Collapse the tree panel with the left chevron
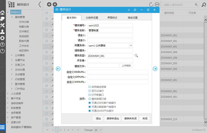The width and height of the screenshot is (207, 133). tap(40, 4)
